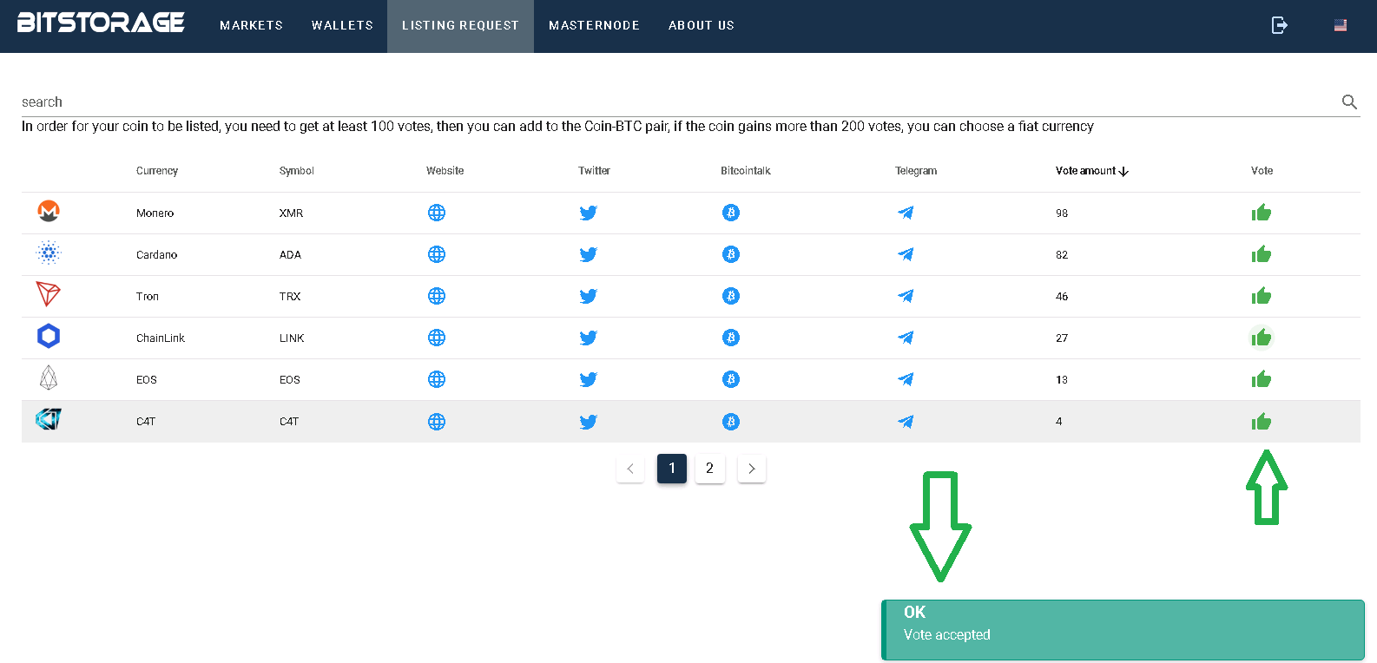Vote for Tron with thumbs-up
1377x663 pixels.
click(1262, 296)
